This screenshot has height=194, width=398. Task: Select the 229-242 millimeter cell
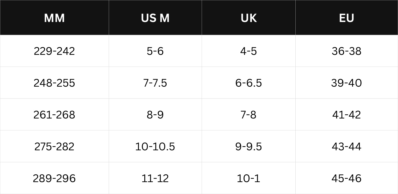coord(54,51)
